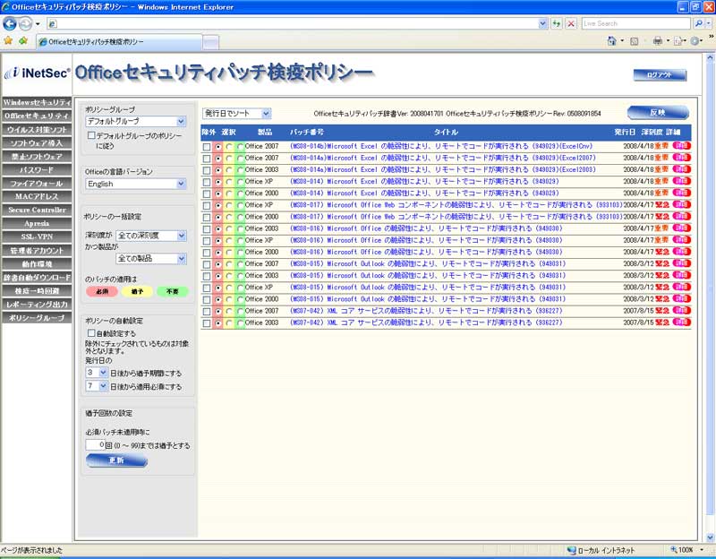716x559 pixels.
Task: Tick the 除外 checkbox for MS08-014b Office 2007
Action: [x=207, y=147]
